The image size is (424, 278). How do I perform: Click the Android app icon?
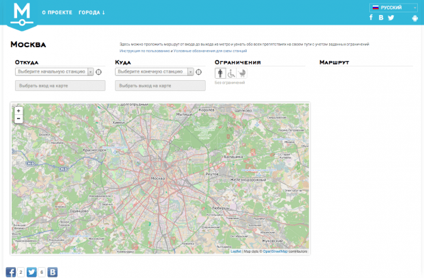pyautogui.click(x=414, y=18)
